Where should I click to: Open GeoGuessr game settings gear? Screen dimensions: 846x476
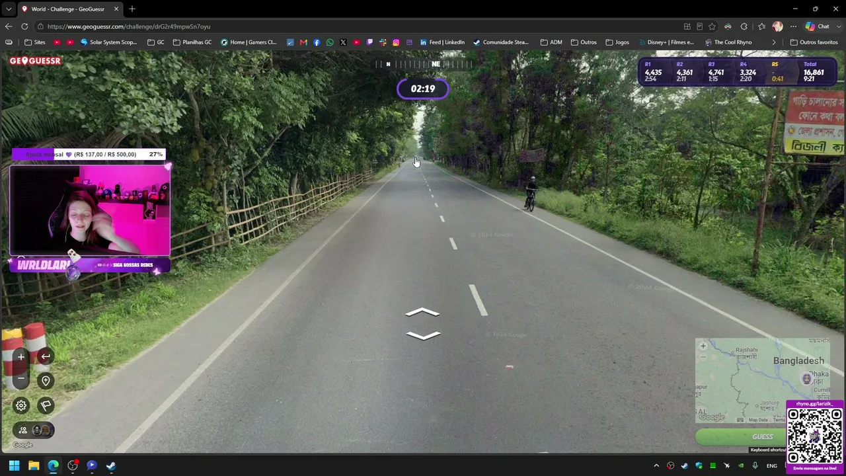click(x=21, y=405)
